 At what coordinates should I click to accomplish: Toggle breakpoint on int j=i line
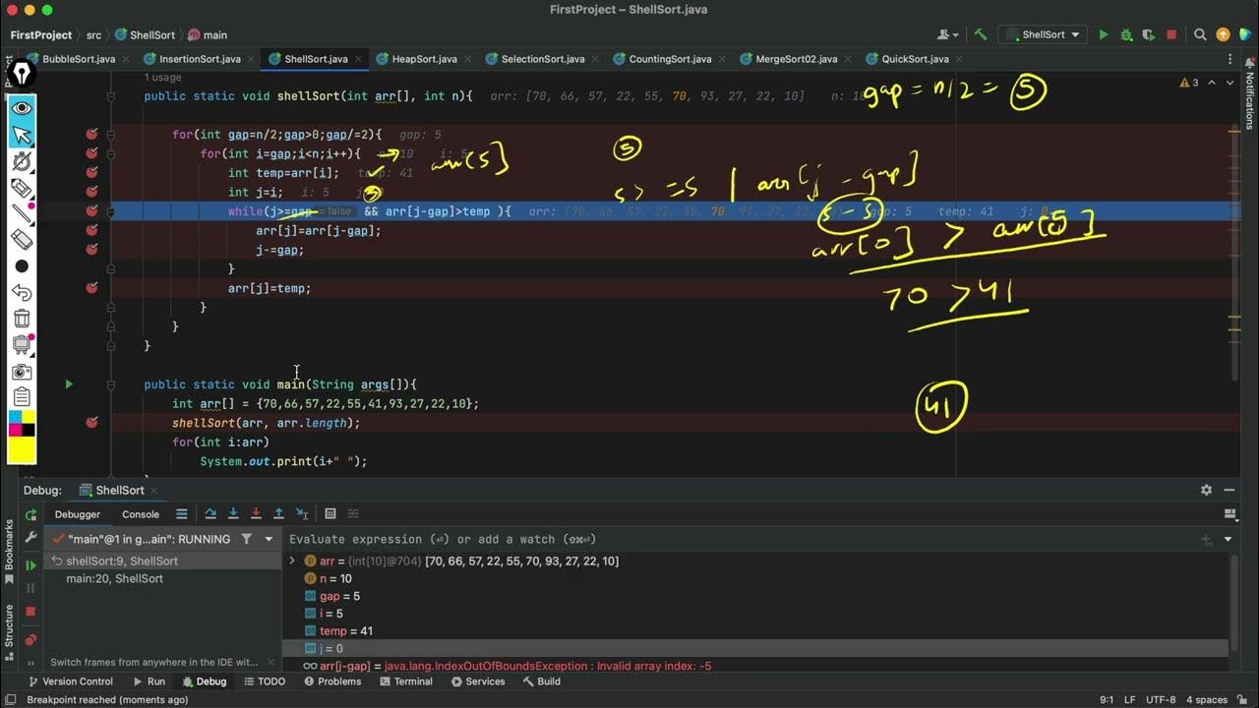[91, 192]
